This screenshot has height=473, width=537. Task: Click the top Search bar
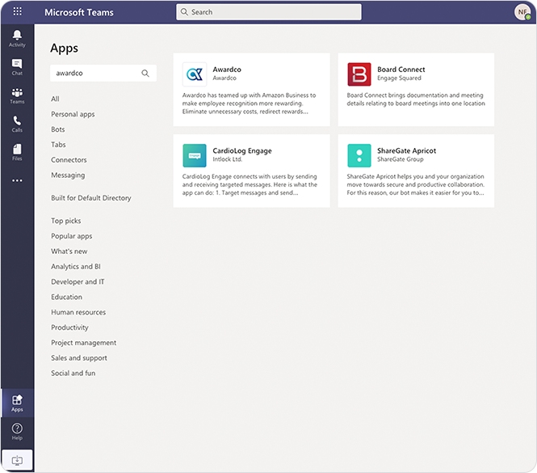click(269, 12)
